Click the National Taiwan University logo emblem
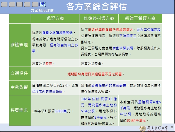 143,128
